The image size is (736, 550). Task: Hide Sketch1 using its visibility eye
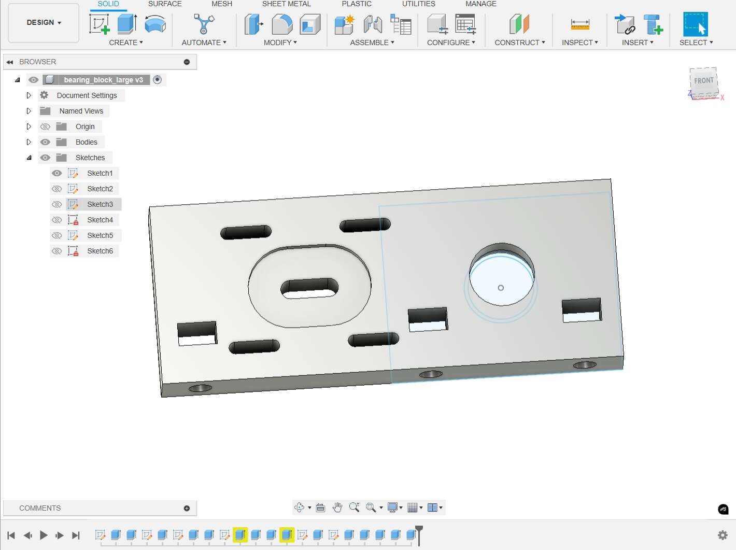coord(57,173)
